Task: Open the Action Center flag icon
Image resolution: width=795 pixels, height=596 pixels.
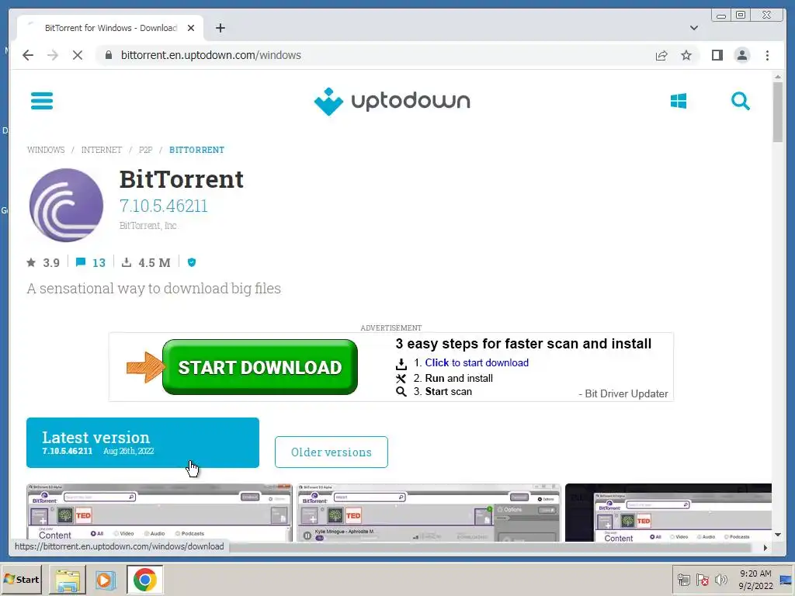Action: pyautogui.click(x=702, y=580)
